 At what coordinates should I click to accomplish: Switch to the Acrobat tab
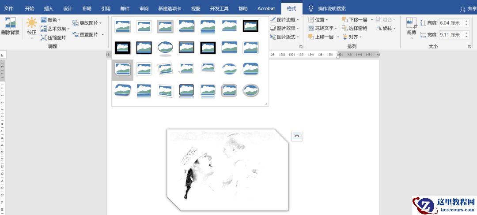click(x=266, y=8)
